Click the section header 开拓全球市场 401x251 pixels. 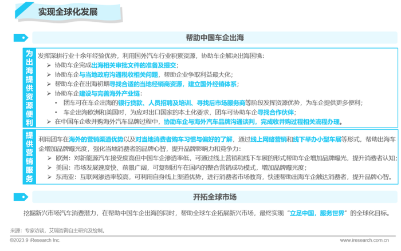[x=215, y=197]
